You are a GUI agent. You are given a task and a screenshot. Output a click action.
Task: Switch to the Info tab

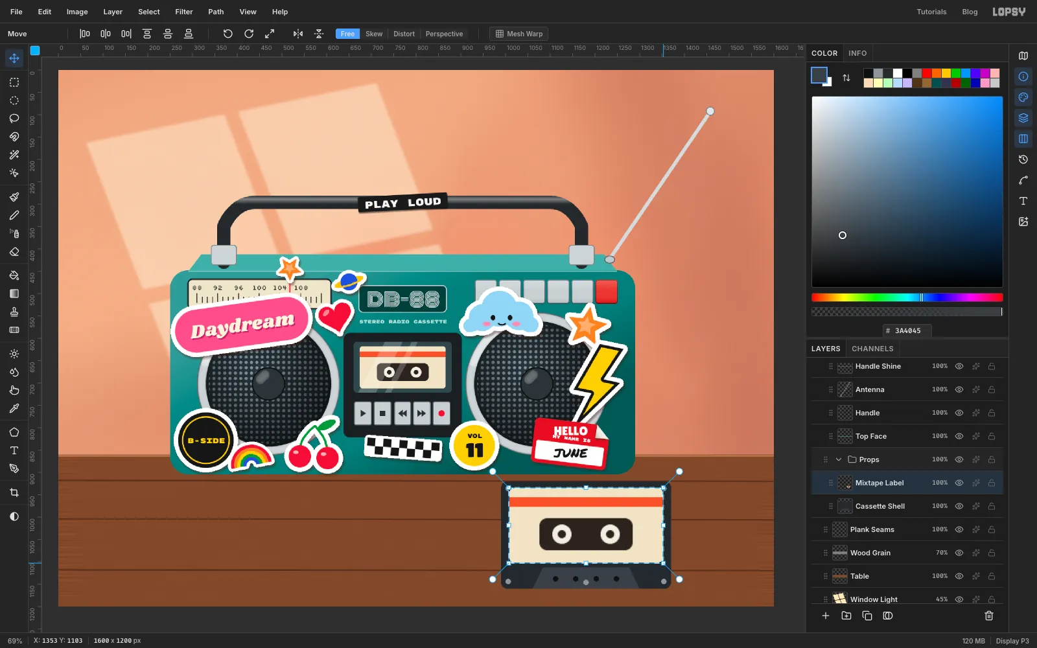857,53
